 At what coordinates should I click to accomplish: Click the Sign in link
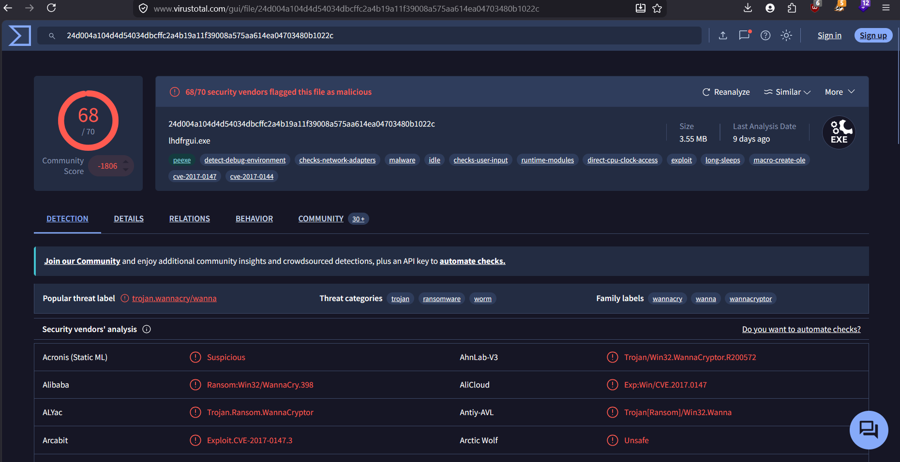tap(829, 35)
